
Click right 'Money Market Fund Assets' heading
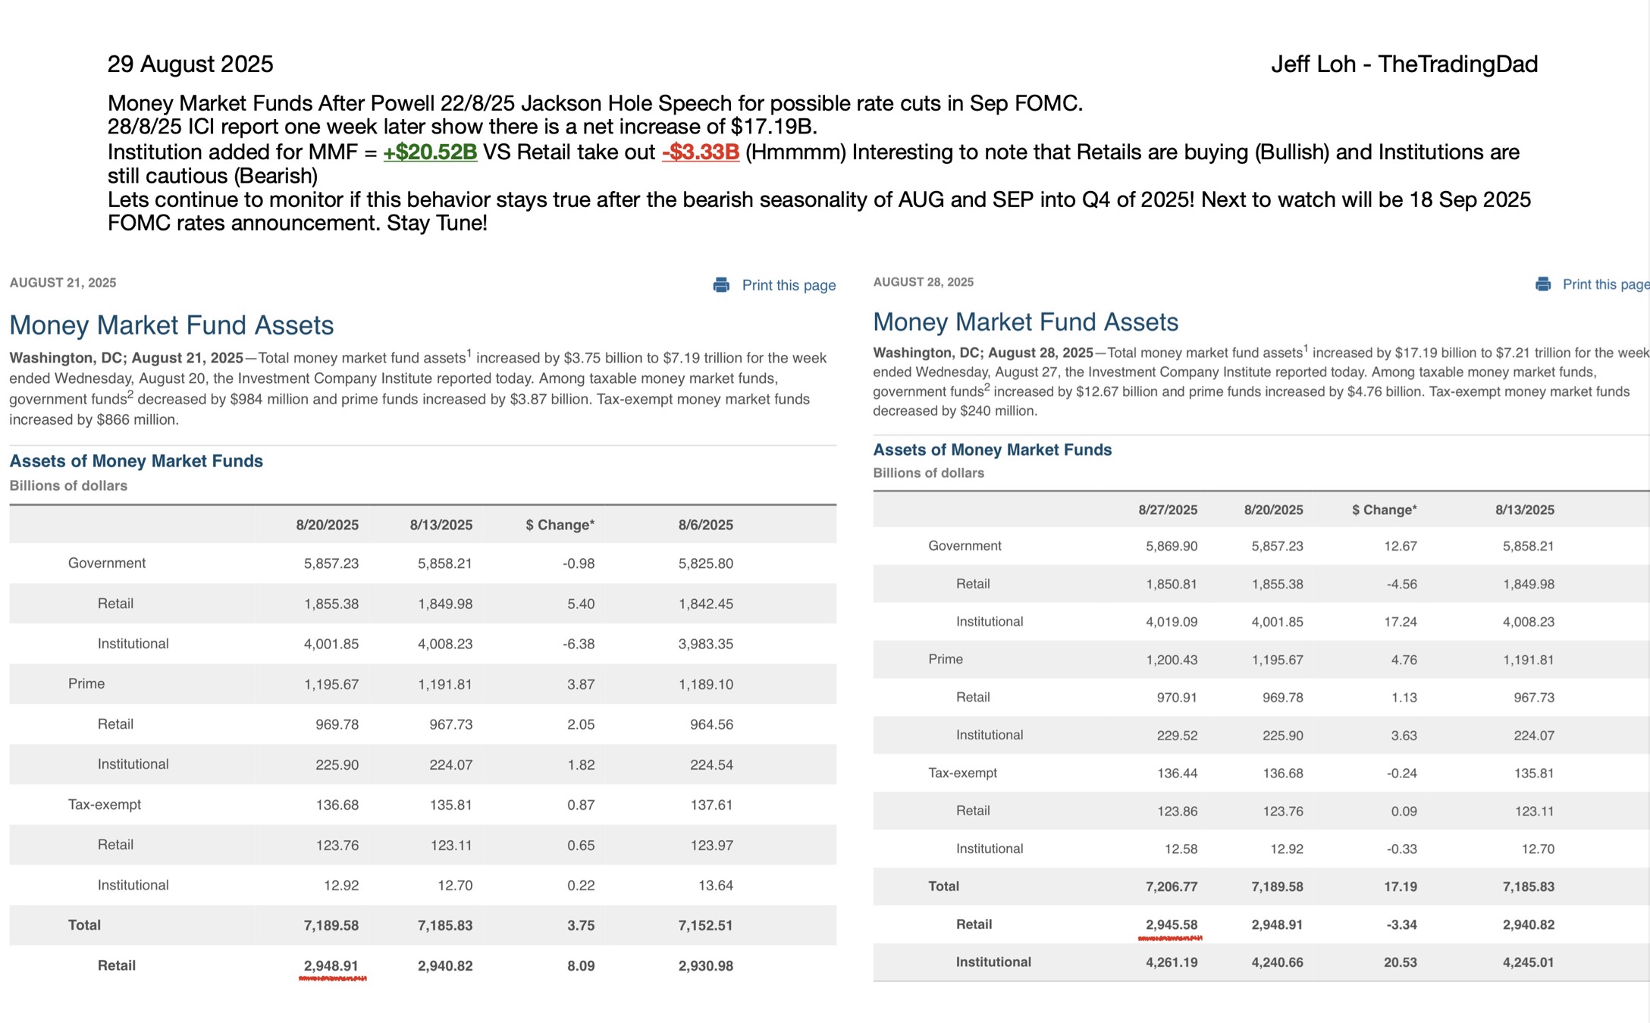[x=1025, y=322]
